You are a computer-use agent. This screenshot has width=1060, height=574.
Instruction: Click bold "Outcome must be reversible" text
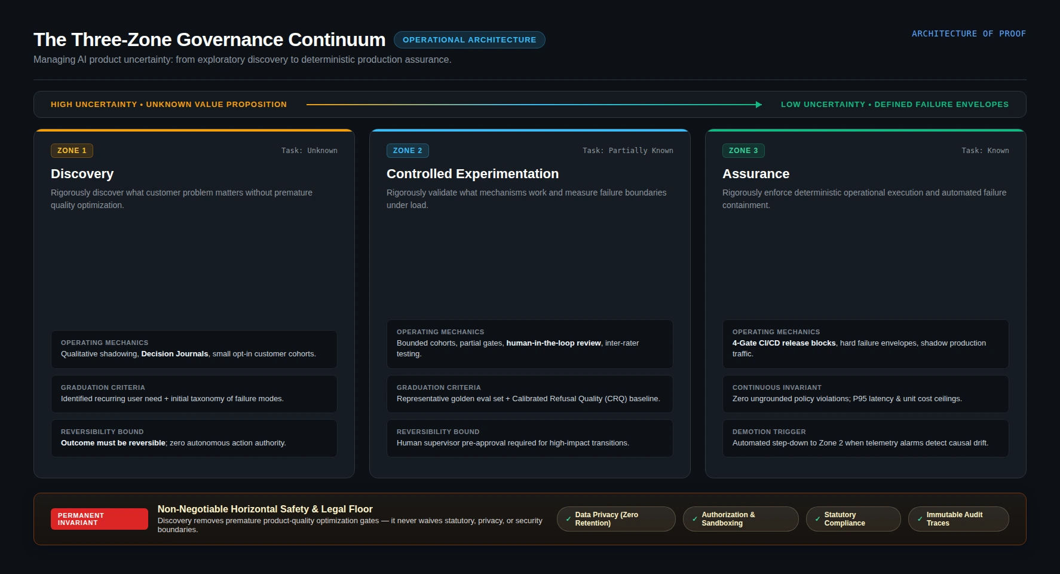(113, 443)
